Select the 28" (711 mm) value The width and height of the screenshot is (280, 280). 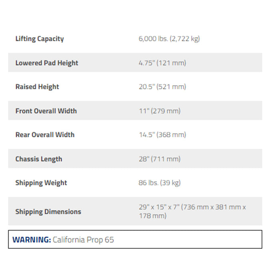pyautogui.click(x=160, y=159)
